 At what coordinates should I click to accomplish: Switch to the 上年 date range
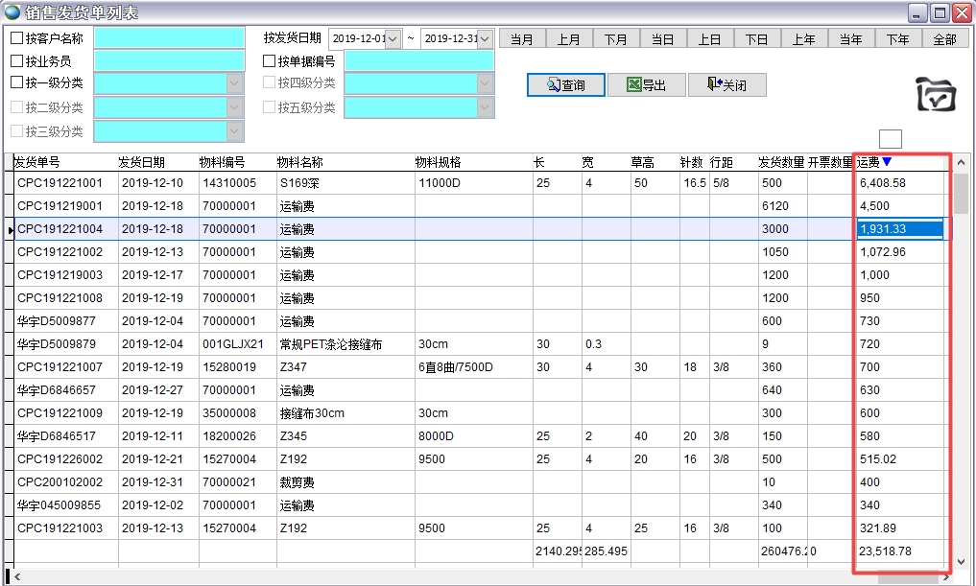point(804,39)
